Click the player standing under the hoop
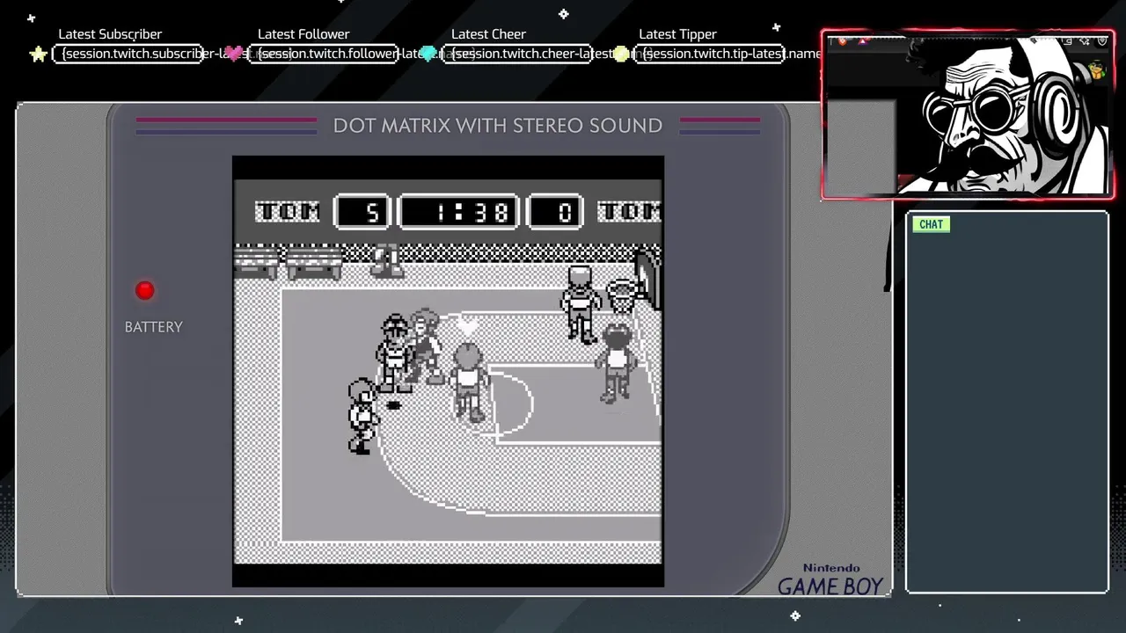This screenshot has height=633, width=1126. coord(581,303)
